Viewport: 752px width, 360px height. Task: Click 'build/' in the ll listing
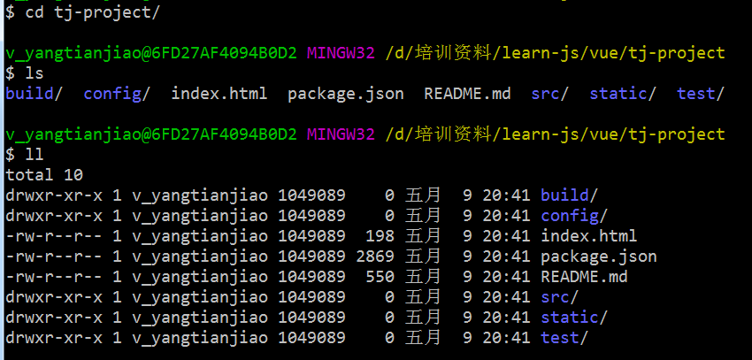click(x=569, y=195)
